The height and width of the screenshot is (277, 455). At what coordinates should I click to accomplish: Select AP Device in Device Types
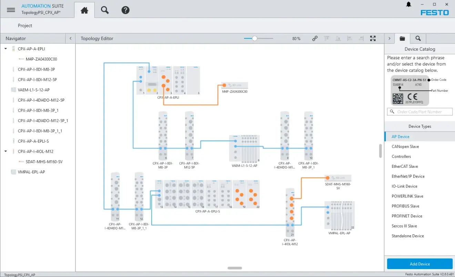419,136
